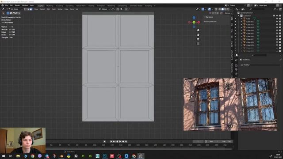Open the Edit Mode dropdown
283x159 pixels.
(15, 9)
